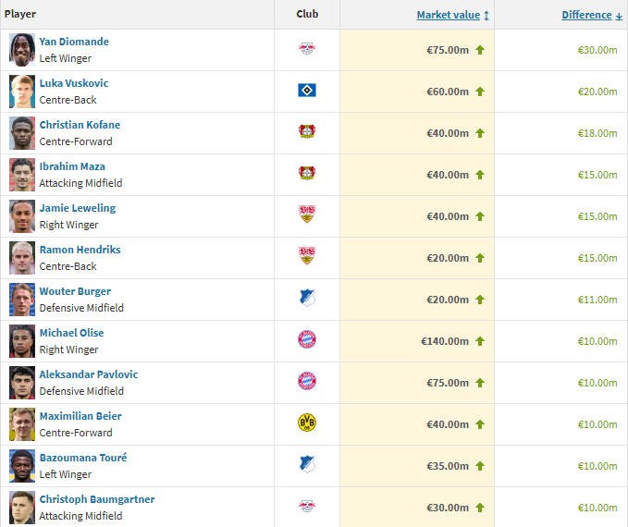Viewport: 628px width, 527px height.
Task: Click Hoffenheim crest in Wouter Burger row
Action: [x=307, y=299]
